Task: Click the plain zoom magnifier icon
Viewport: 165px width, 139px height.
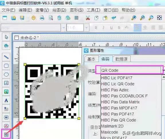Action: coord(151,18)
